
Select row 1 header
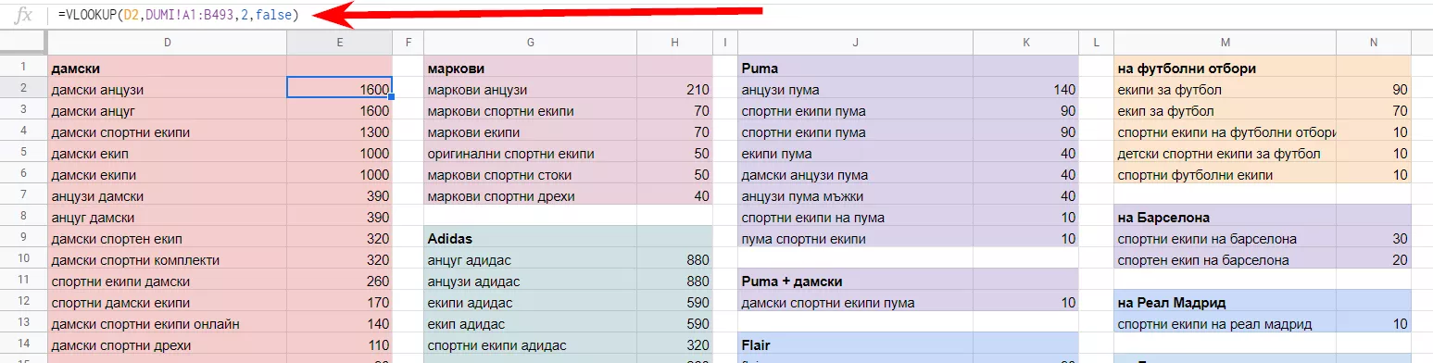(x=23, y=69)
